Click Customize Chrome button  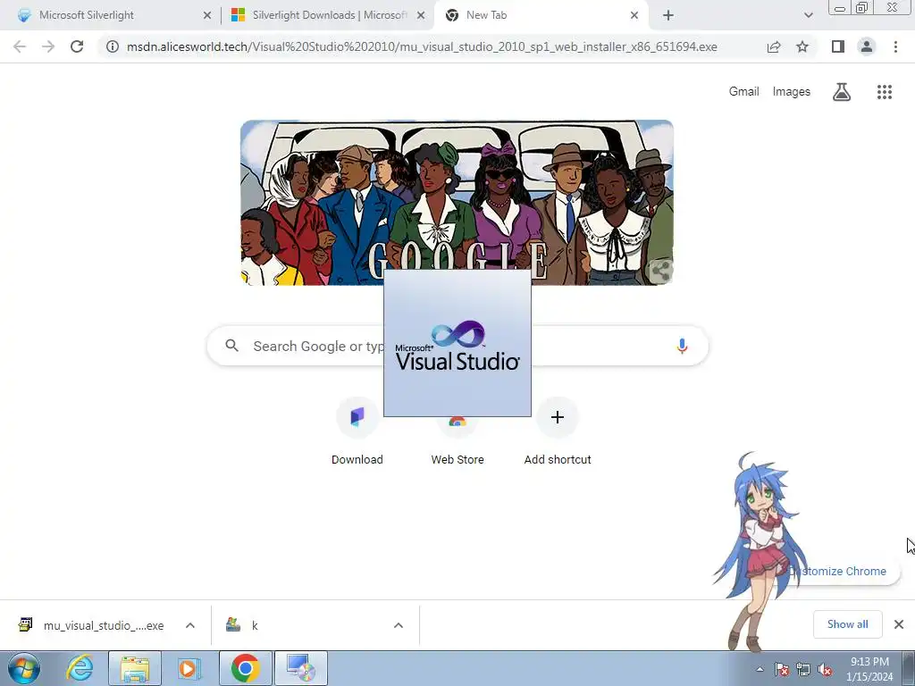[x=840, y=571]
